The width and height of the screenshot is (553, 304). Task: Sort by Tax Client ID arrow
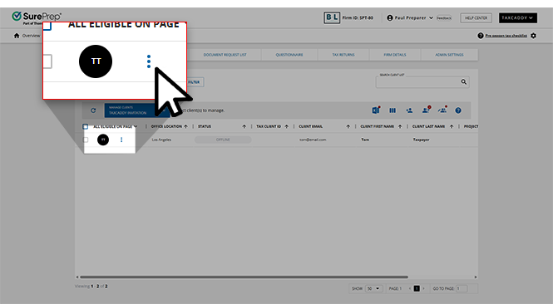pos(286,126)
